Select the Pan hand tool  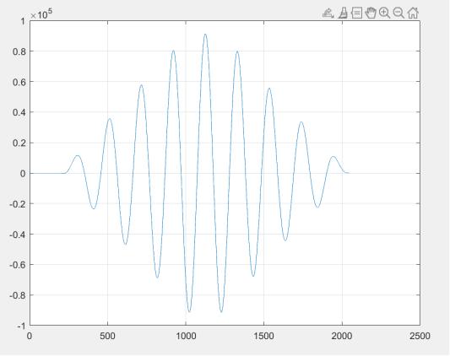click(371, 13)
